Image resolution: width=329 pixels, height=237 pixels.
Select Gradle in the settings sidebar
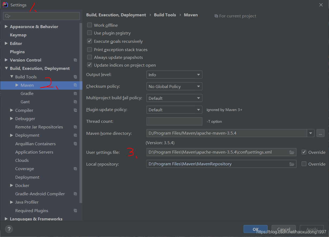(27, 93)
